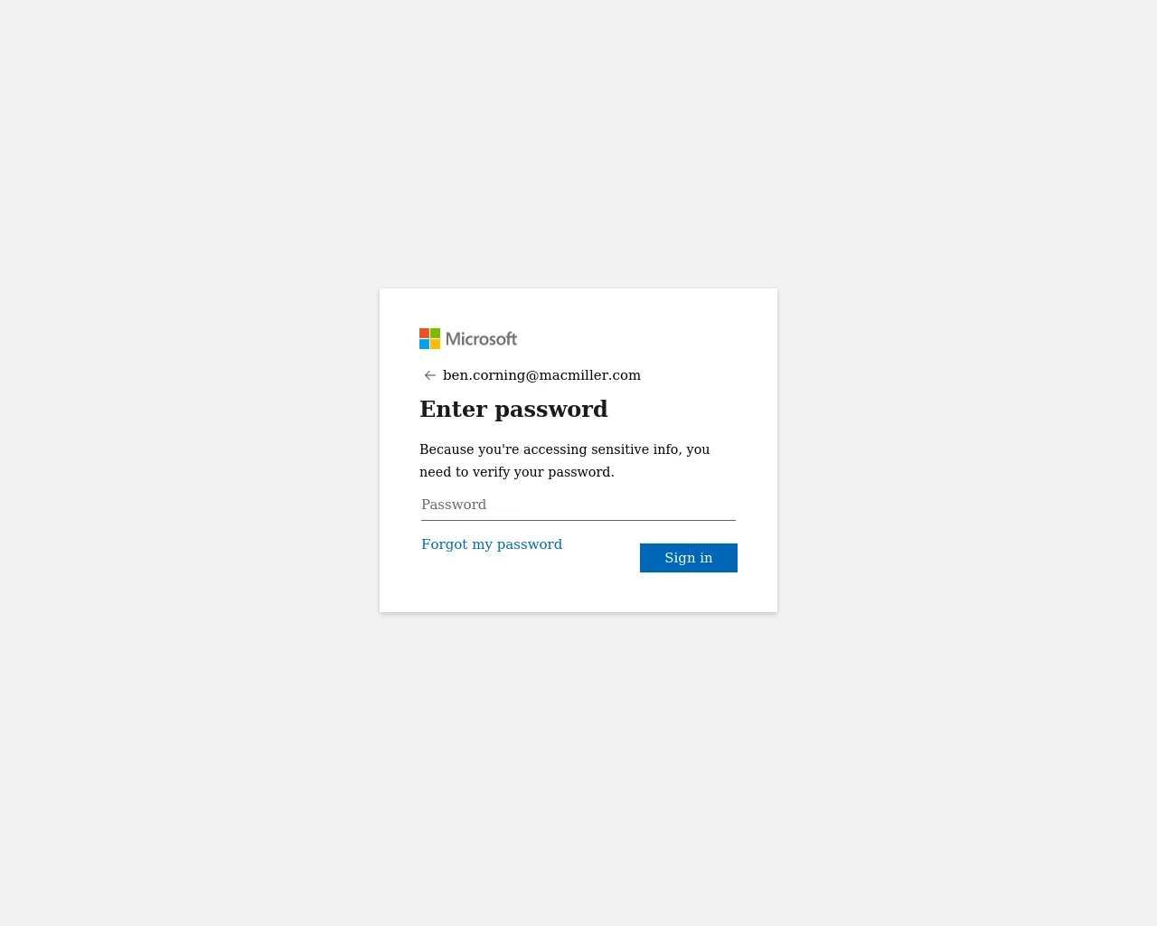Click the Password placeholder text
The height and width of the screenshot is (926, 1157).
(454, 505)
